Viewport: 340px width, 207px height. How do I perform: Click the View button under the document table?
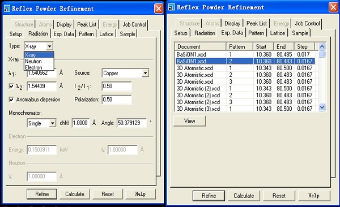pos(189,121)
